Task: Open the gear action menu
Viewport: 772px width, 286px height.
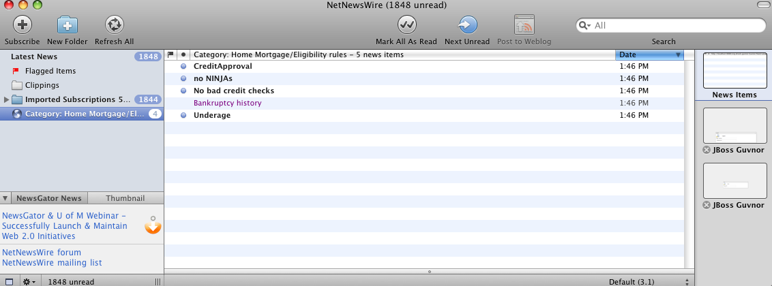Action: pos(29,282)
